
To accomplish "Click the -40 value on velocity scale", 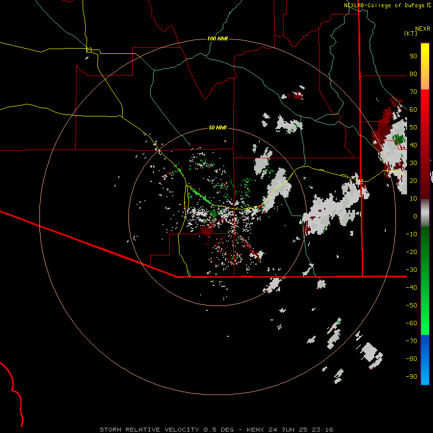I will pyautogui.click(x=411, y=288).
